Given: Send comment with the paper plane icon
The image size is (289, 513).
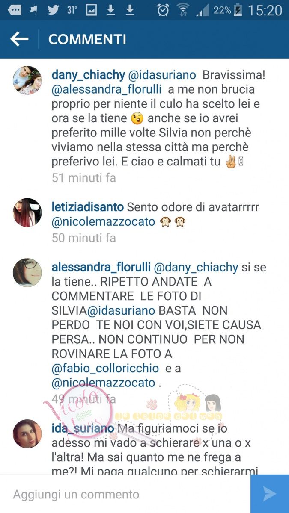Looking at the screenshot, I should pyautogui.click(x=270, y=494).
